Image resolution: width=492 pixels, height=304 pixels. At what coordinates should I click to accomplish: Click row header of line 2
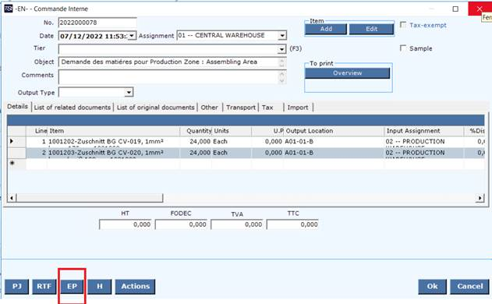point(16,153)
